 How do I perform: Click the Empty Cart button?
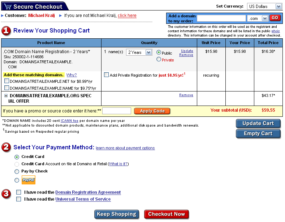258,133
